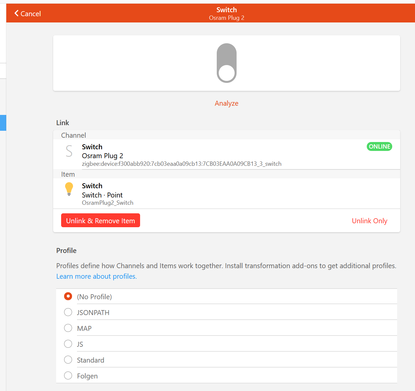Click the blue highlighted sidebar strip
Image resolution: width=415 pixels, height=391 pixels.
[3, 123]
